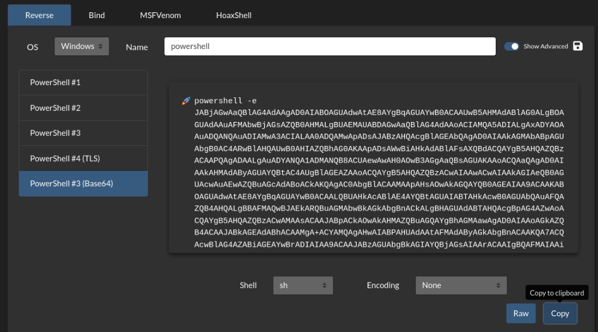
Task: Click the Shell label
Action: click(x=248, y=285)
